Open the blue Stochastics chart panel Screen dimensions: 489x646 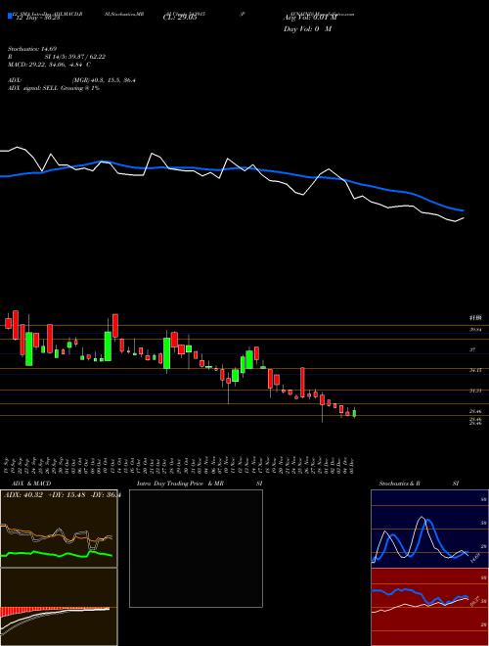coord(429,529)
